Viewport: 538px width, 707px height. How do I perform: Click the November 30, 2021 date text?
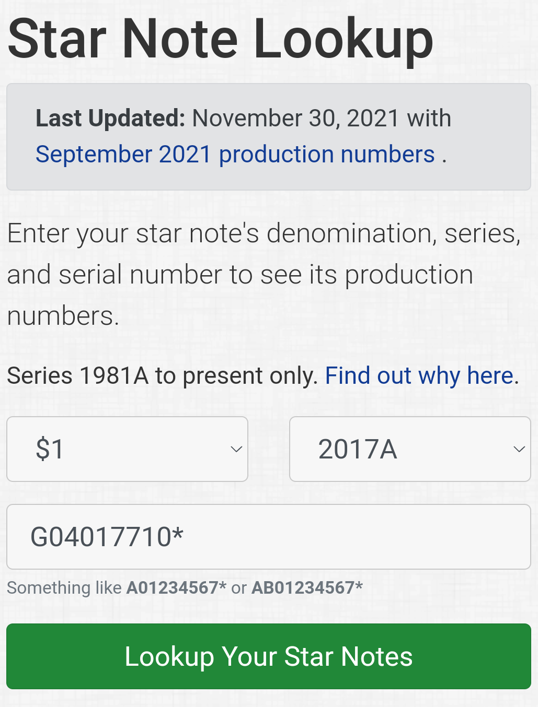click(x=296, y=119)
